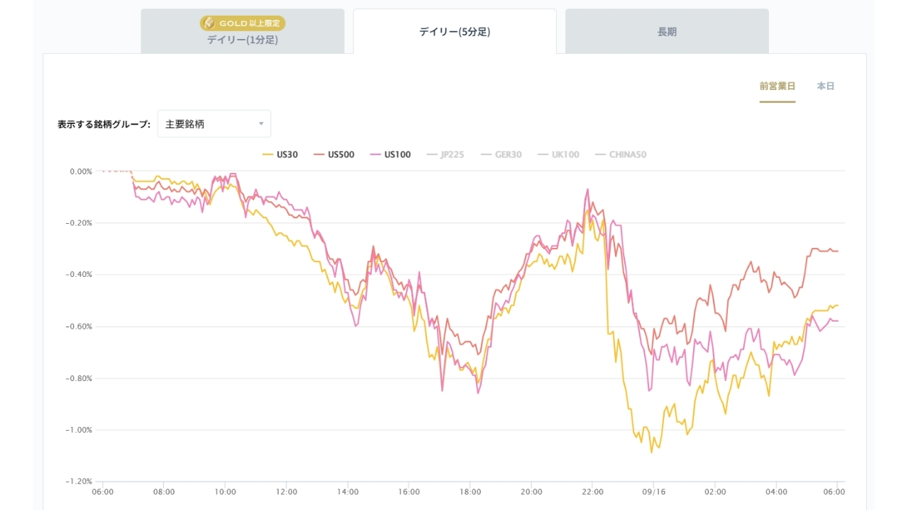Select the デイリー(5分足) tab
The height and width of the screenshot is (510, 908).
(455, 31)
